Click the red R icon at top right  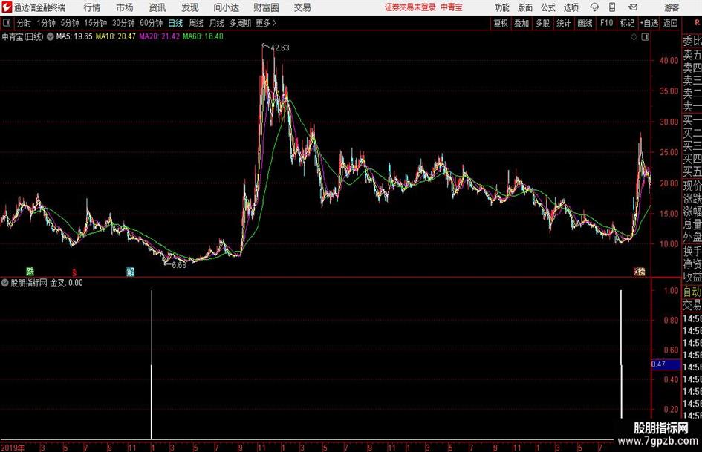(697, 23)
